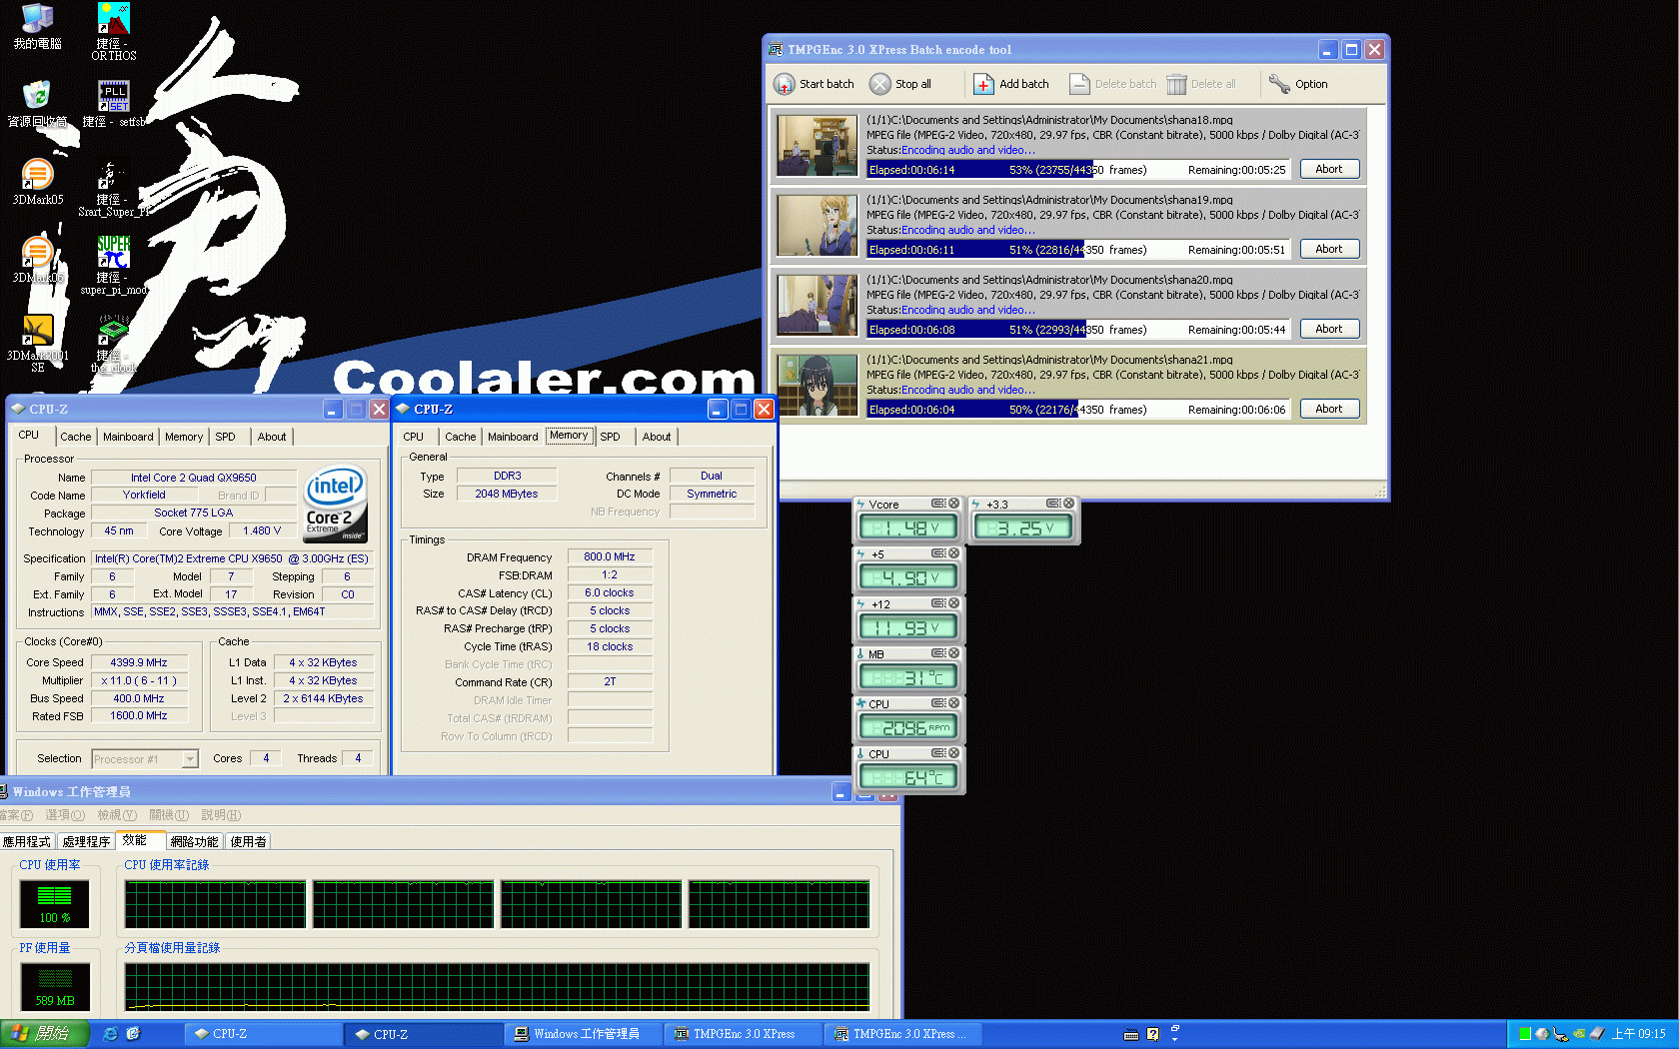The height and width of the screenshot is (1049, 1679).
Task: Open the 使用者 tab in Task Manager
Action: point(249,841)
